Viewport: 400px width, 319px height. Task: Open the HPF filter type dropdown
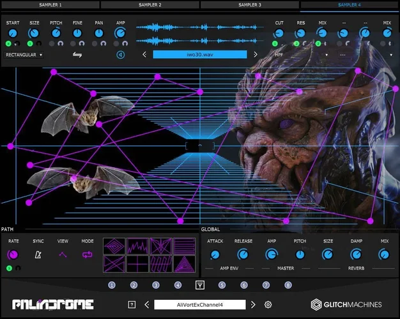point(301,54)
